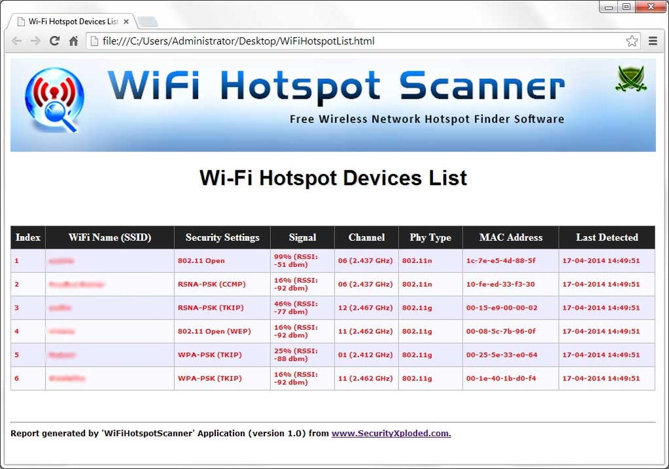Close the Wi-Fi Hotspot Devices List tab

[126, 22]
